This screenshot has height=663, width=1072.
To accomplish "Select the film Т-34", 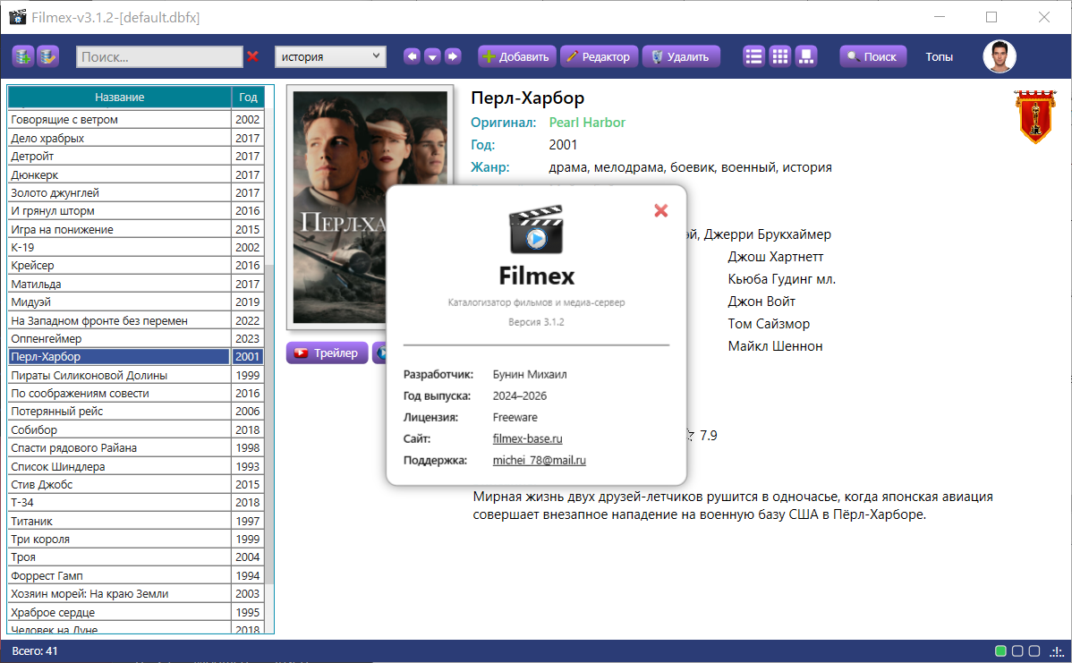I will click(136, 502).
